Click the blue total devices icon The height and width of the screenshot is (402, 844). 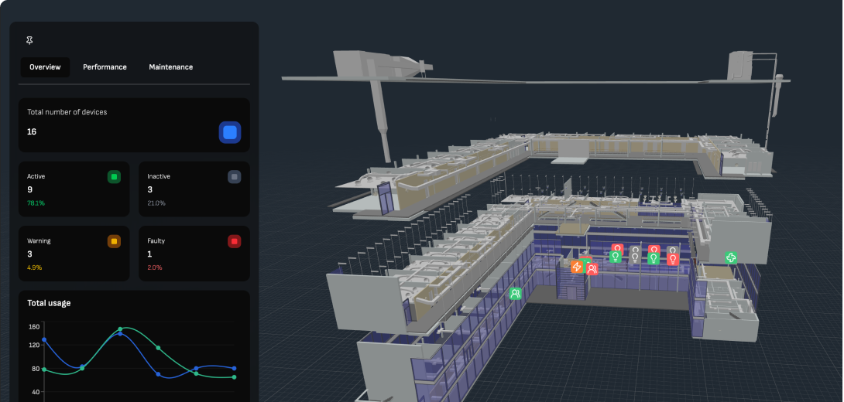(230, 132)
